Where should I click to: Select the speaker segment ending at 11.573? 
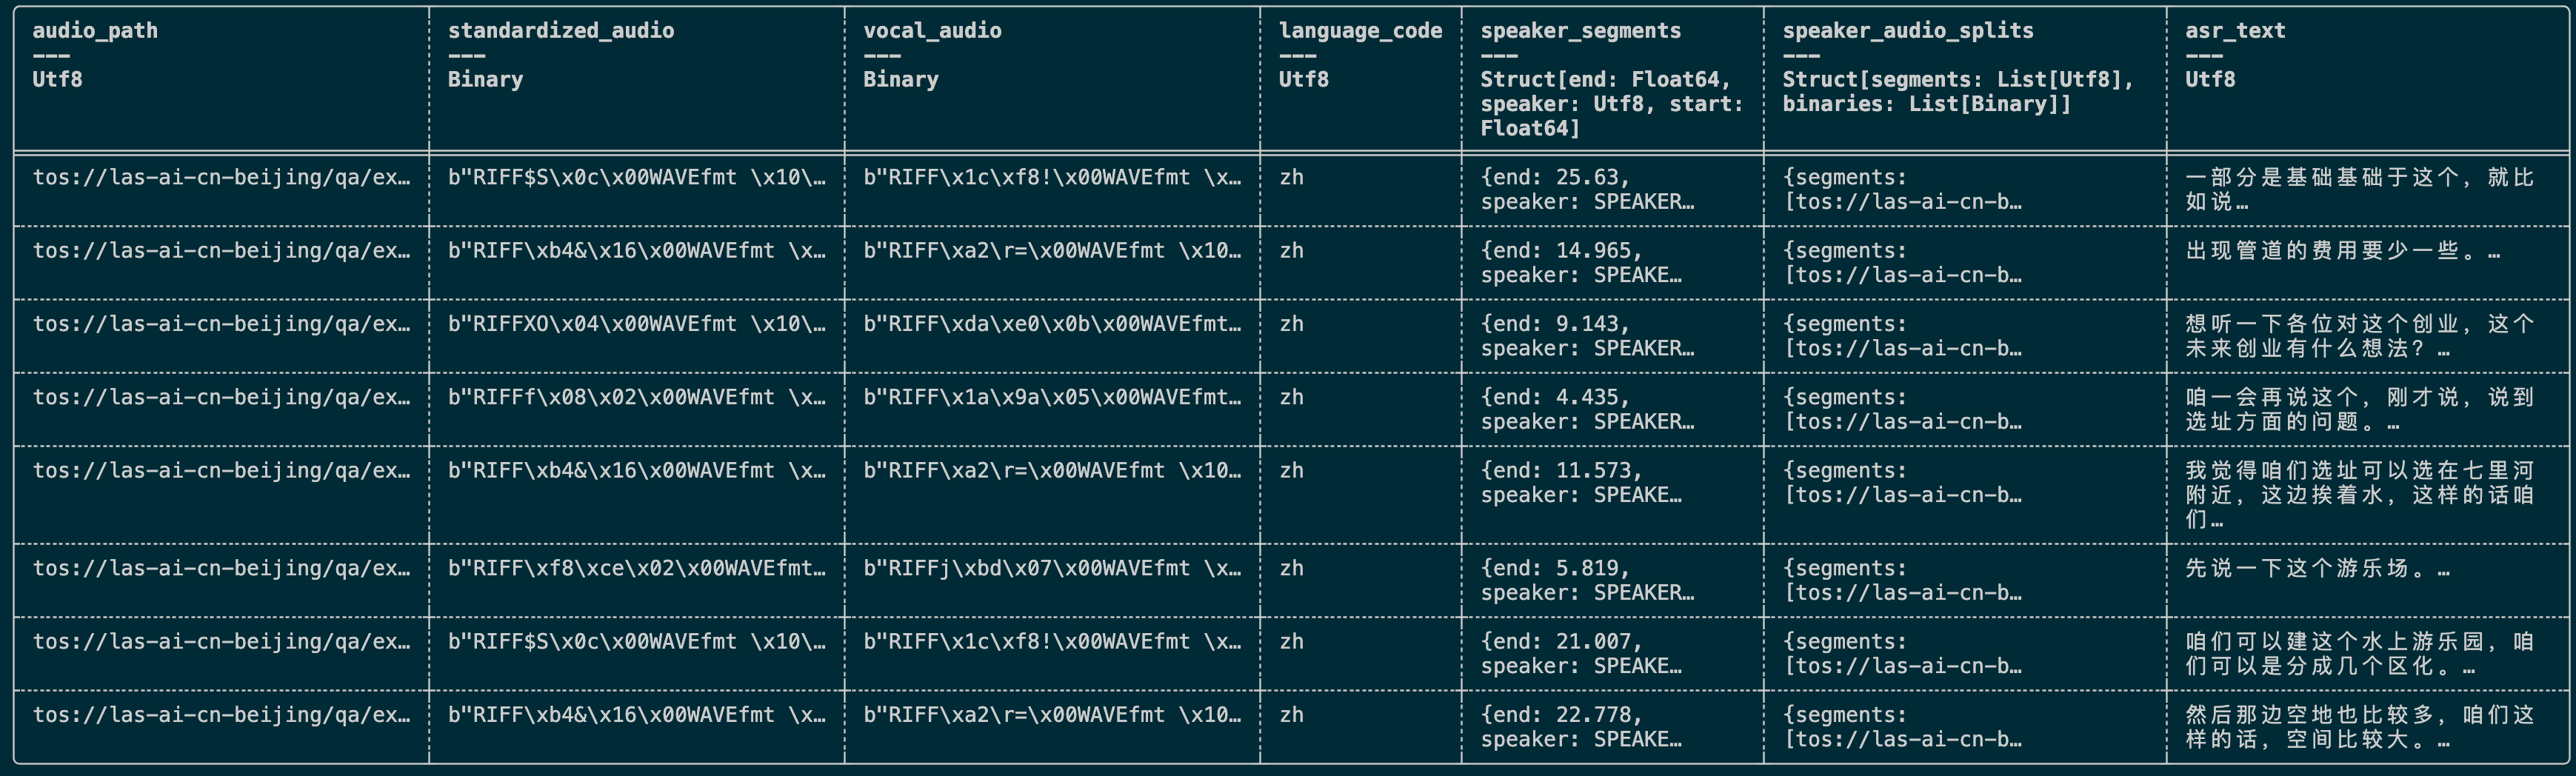tap(1581, 483)
